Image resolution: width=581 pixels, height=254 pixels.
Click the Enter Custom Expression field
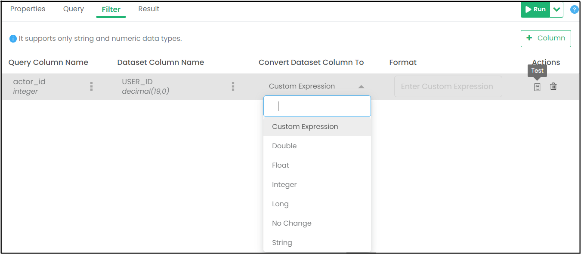pyautogui.click(x=448, y=86)
